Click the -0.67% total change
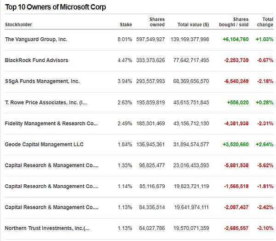The width and height of the screenshot is (276, 241). pos(265,60)
